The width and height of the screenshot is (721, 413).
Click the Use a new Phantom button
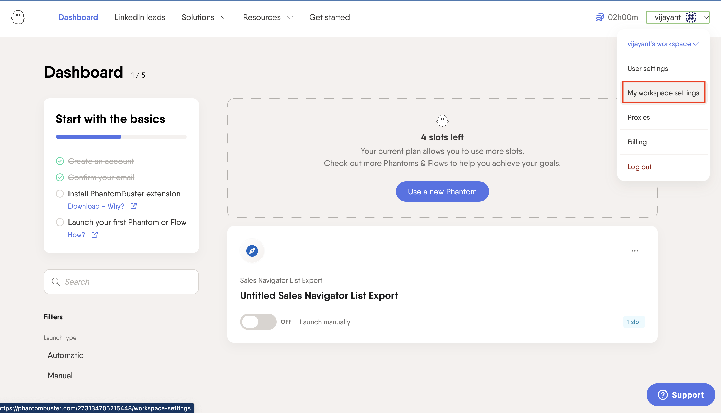pos(442,192)
